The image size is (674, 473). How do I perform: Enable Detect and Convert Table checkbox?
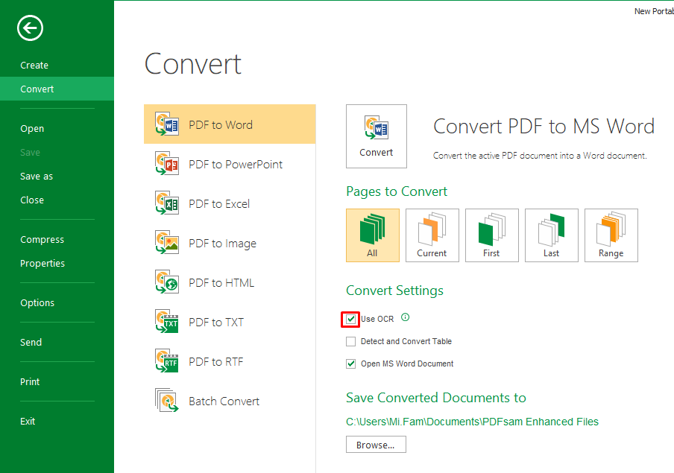point(350,342)
